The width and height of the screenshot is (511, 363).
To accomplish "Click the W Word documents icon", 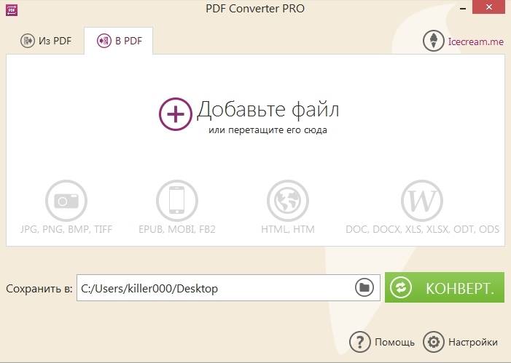I will point(422,201).
